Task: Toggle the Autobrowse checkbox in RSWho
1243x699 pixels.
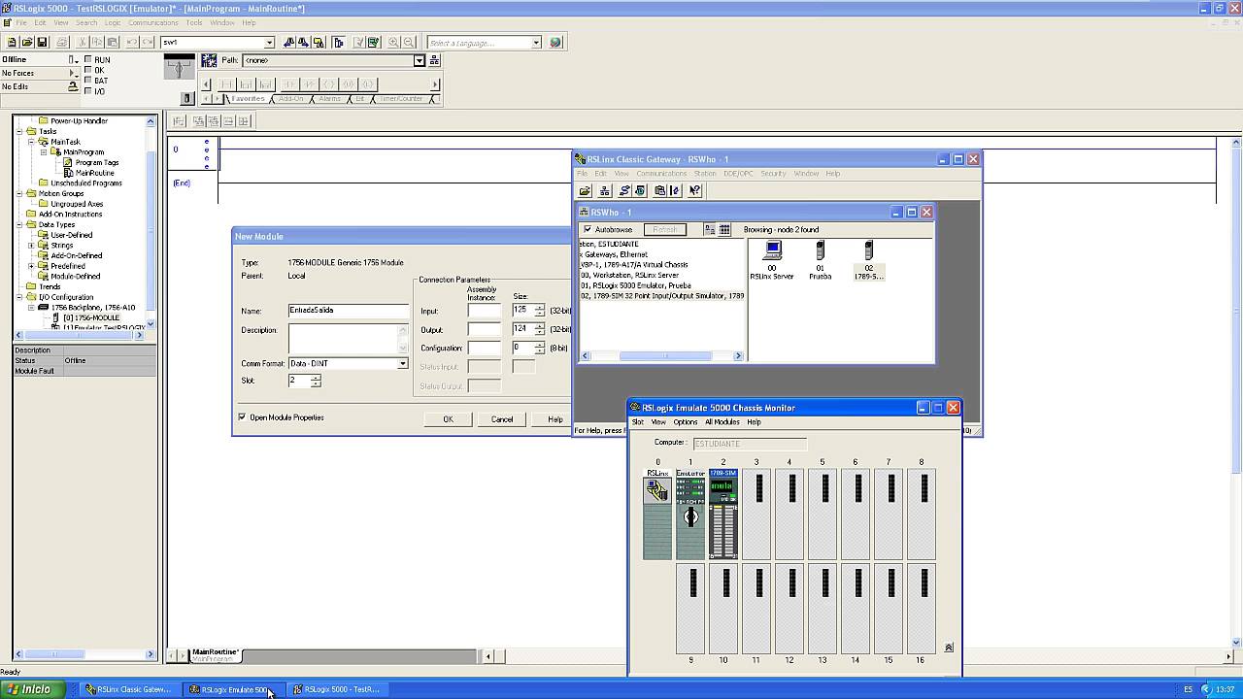Action: (587, 230)
